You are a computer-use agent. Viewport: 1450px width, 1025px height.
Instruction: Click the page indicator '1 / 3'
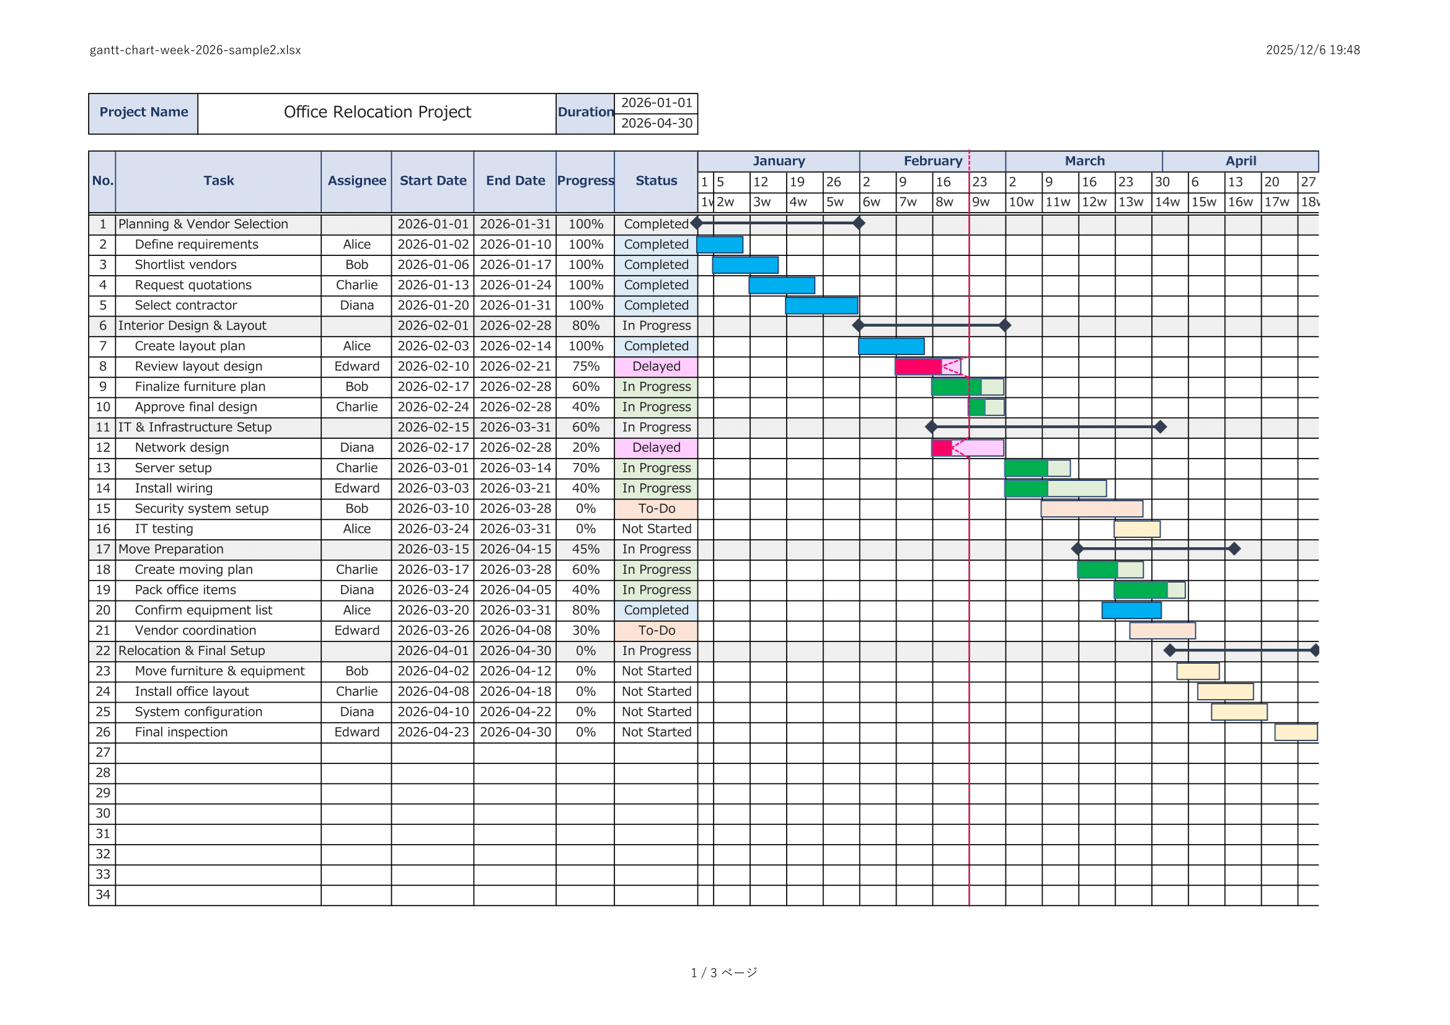pos(723,972)
